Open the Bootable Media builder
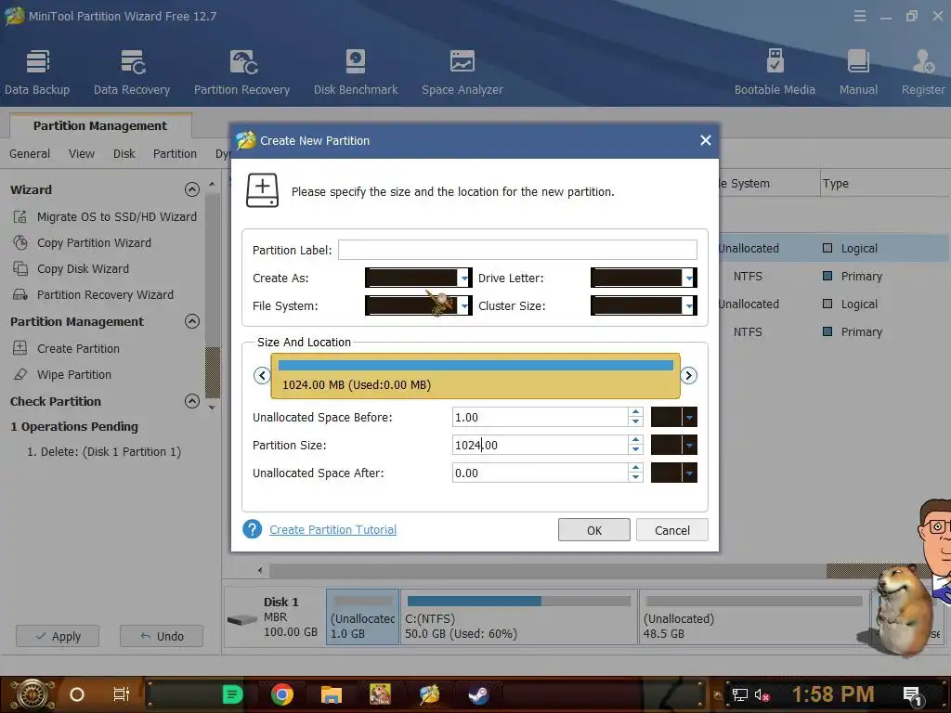The height and width of the screenshot is (713, 951). point(775,72)
